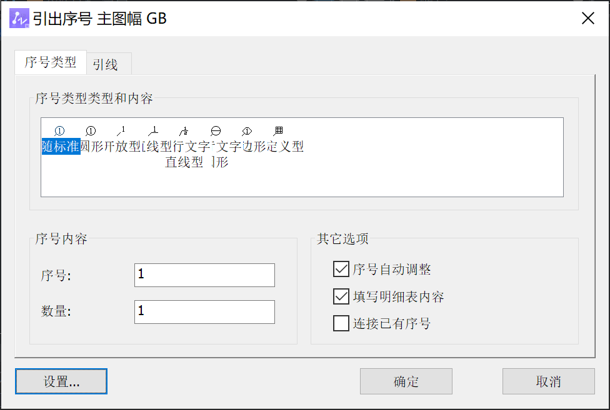This screenshot has height=410, width=610.
Task: Click the 设置... button
Action: [61, 381]
